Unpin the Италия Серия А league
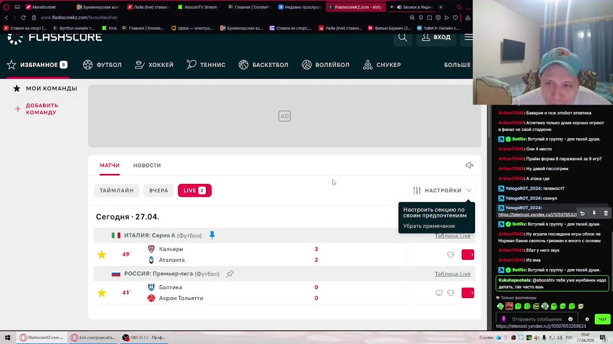The width and height of the screenshot is (613, 344). click(x=212, y=235)
